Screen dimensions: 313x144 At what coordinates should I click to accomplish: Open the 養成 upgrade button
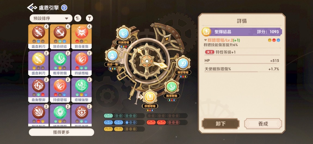click(263, 124)
